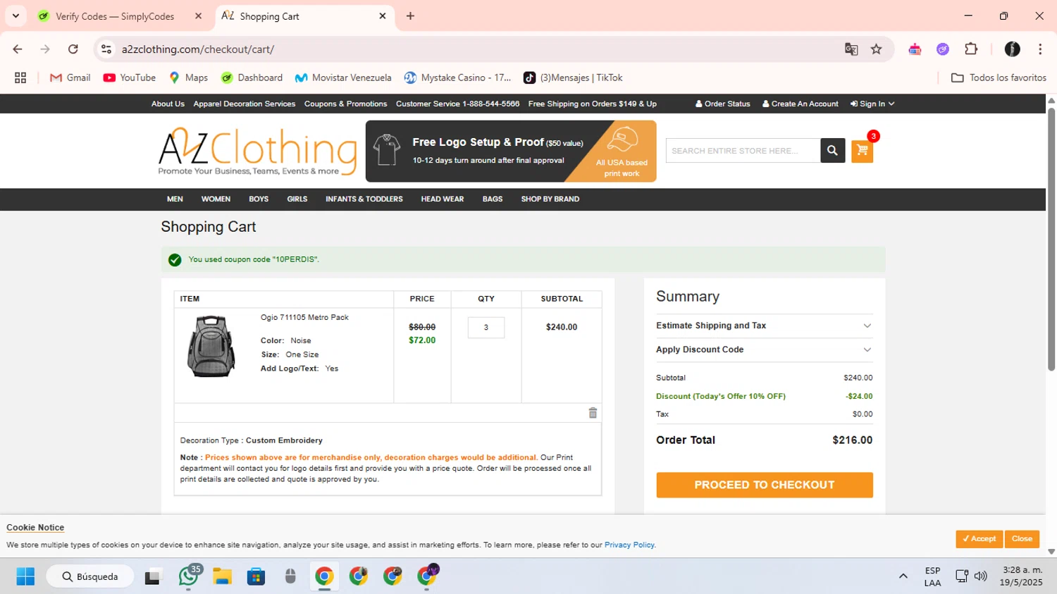Open Microsoft Store from the taskbar
This screenshot has width=1057, height=594.
pyautogui.click(x=256, y=576)
